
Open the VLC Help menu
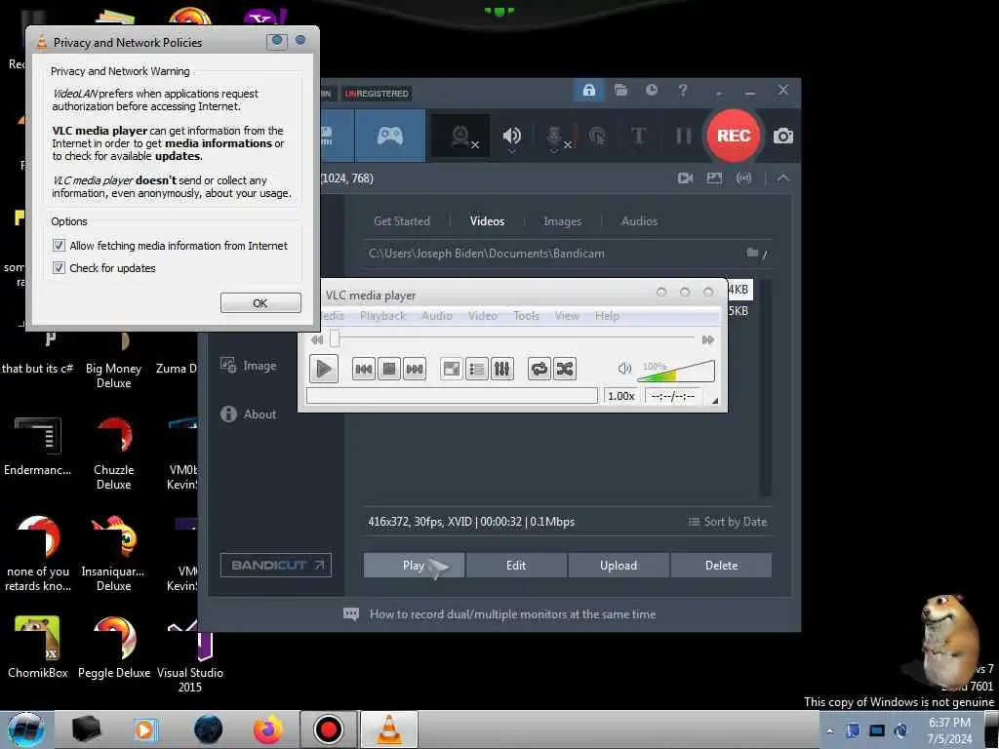607,316
